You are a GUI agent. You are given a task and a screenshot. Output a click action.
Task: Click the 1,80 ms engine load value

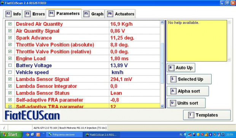coord(120,59)
